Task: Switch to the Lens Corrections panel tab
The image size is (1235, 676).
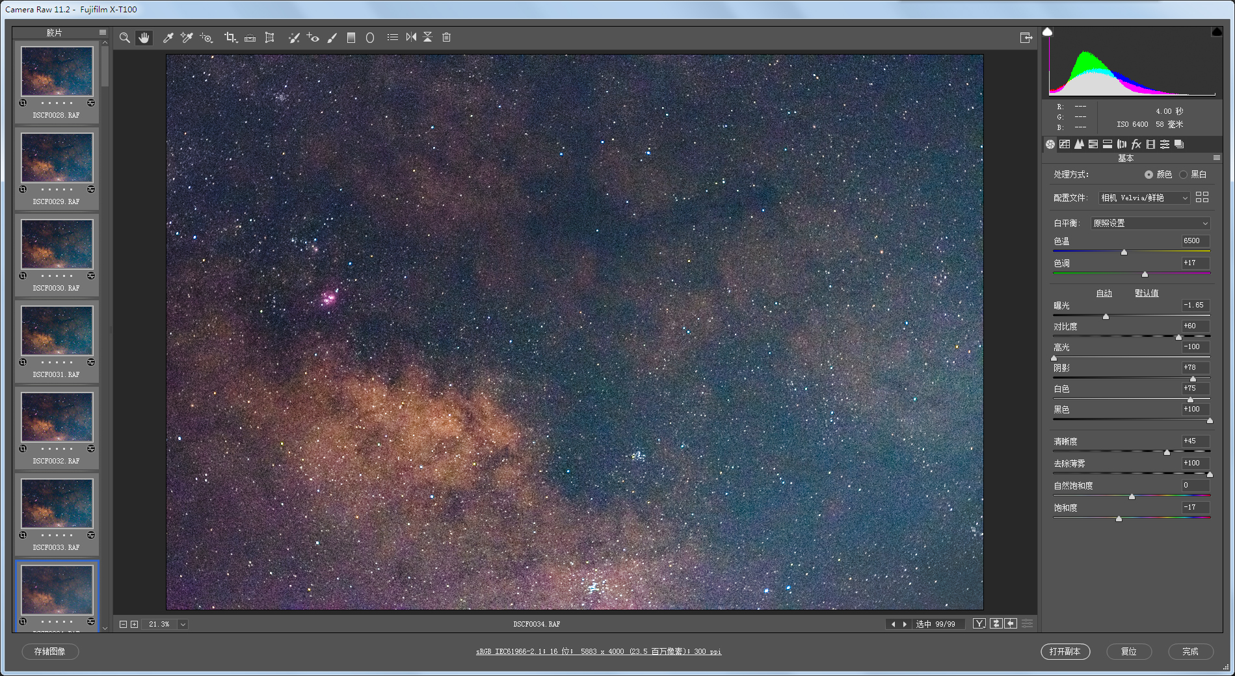Action: click(1122, 144)
